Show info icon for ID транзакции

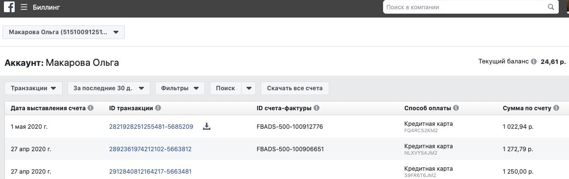(x=158, y=108)
